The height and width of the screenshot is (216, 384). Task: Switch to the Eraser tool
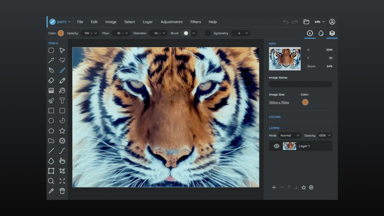[51, 80]
